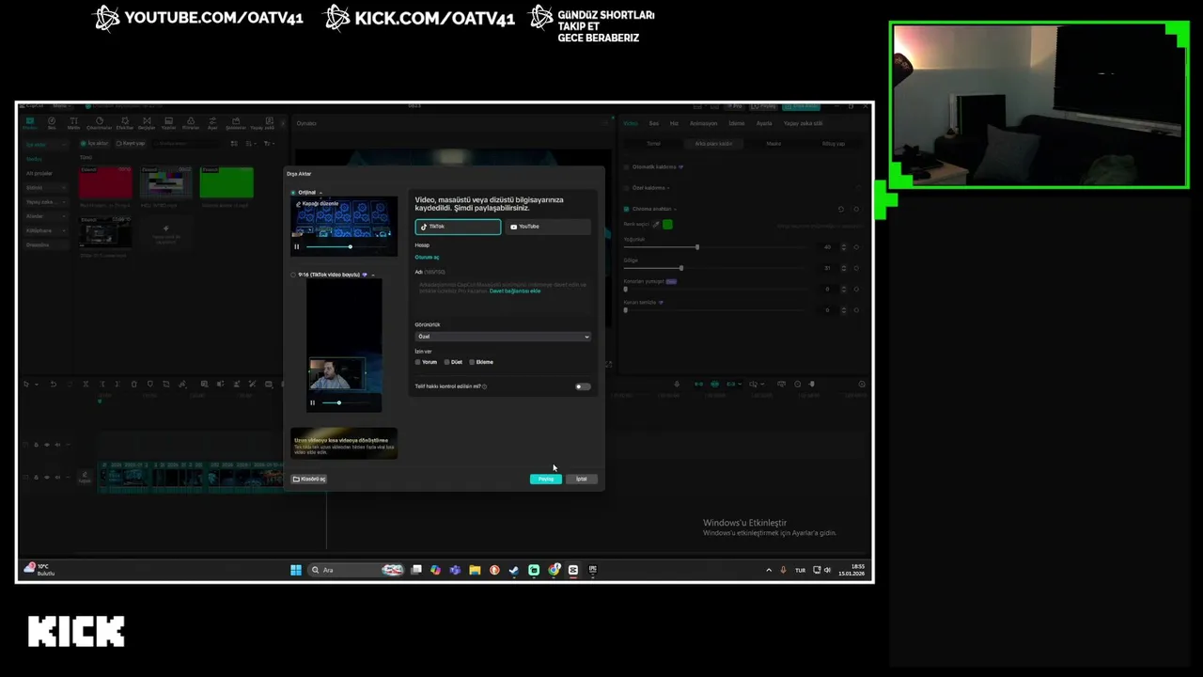Open Epic Games Launcher from taskbar

tap(593, 570)
